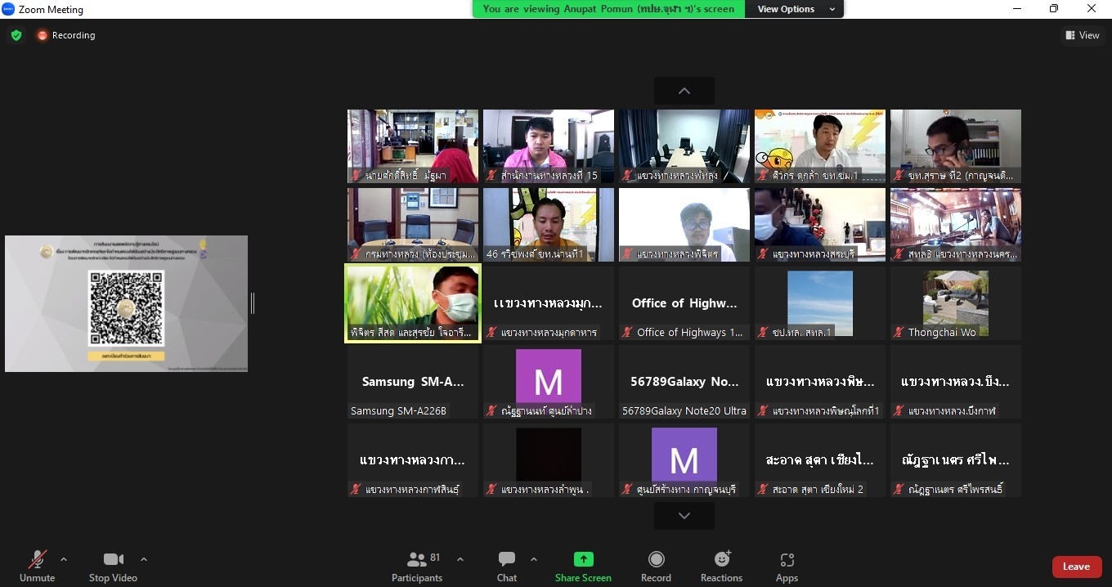
Task: Click the green encryption shield icon
Action: click(x=16, y=35)
